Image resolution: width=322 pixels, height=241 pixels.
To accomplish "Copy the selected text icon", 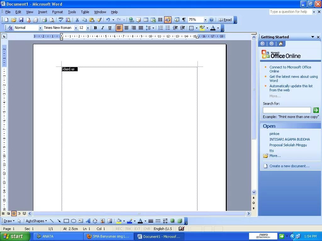I will point(84,20).
